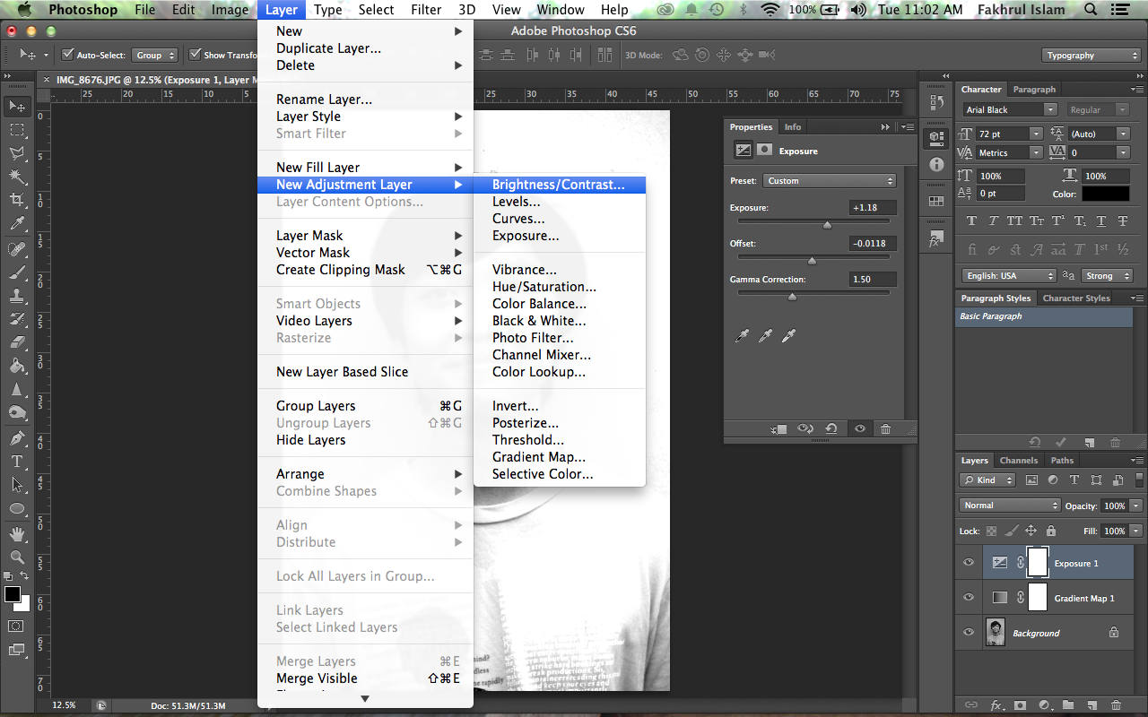Toggle lock all on layer
Viewport: 1148px width, 717px height.
tap(1051, 531)
